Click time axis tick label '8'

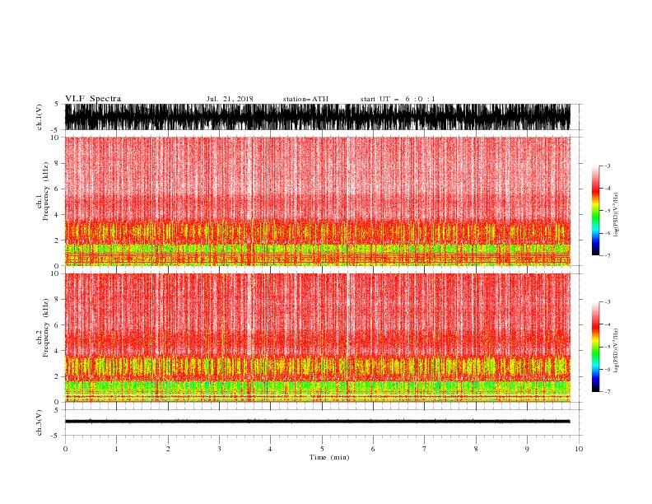(x=476, y=449)
